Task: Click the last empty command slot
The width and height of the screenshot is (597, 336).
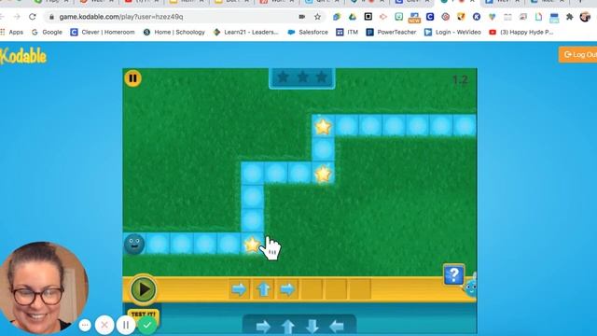Action: tap(360, 289)
